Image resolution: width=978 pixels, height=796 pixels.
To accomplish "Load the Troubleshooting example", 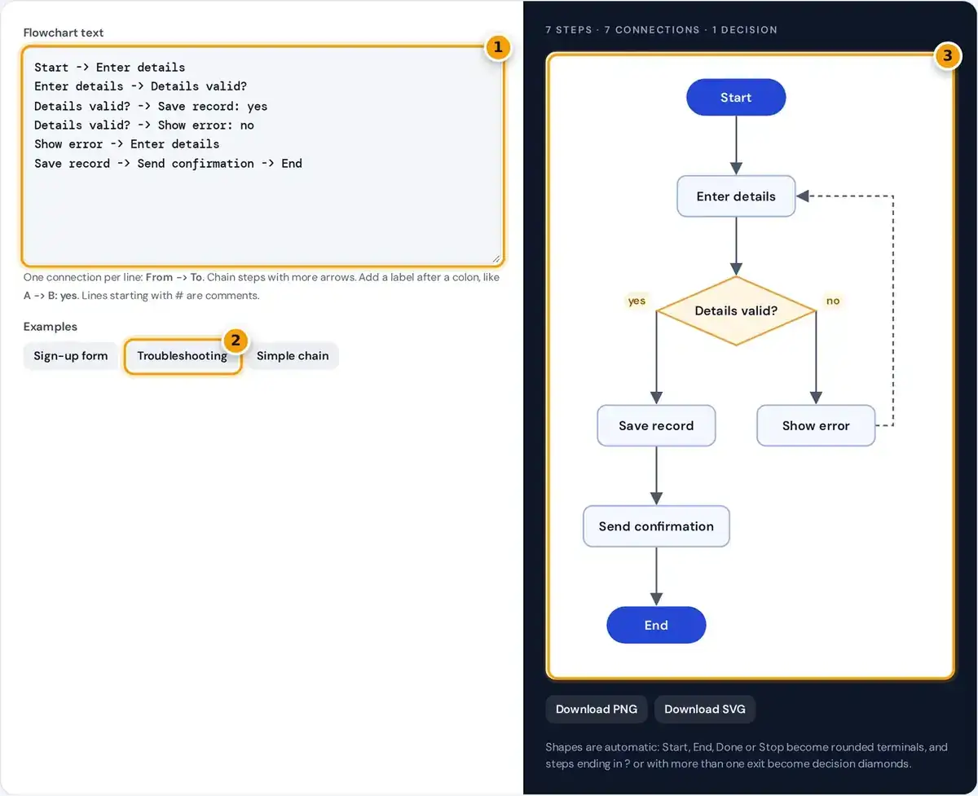I will tap(183, 356).
